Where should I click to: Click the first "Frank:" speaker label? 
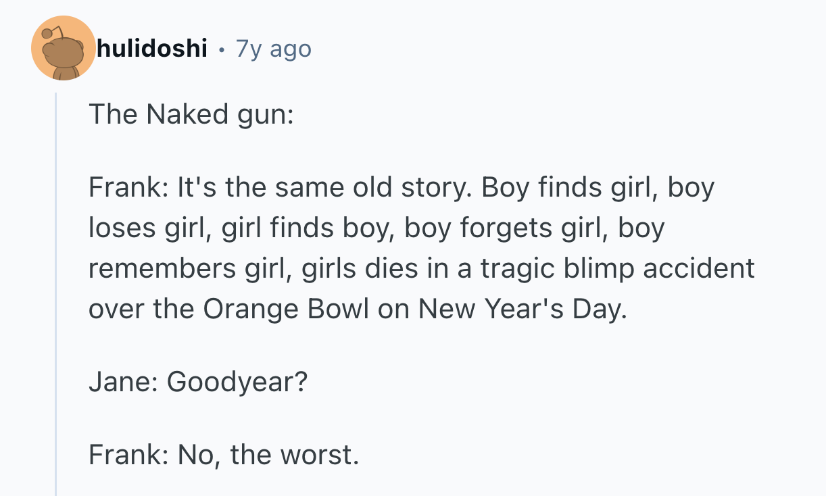click(x=128, y=187)
